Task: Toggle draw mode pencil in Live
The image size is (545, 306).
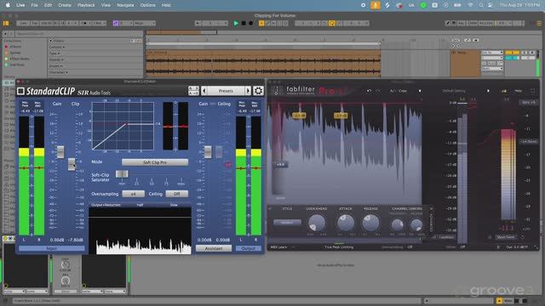Action: [x=448, y=23]
